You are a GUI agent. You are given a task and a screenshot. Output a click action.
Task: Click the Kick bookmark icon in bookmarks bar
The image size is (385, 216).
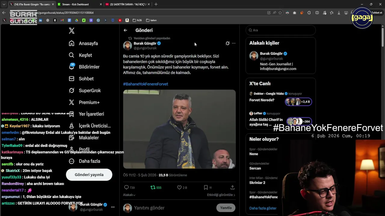pyautogui.click(x=55, y=20)
